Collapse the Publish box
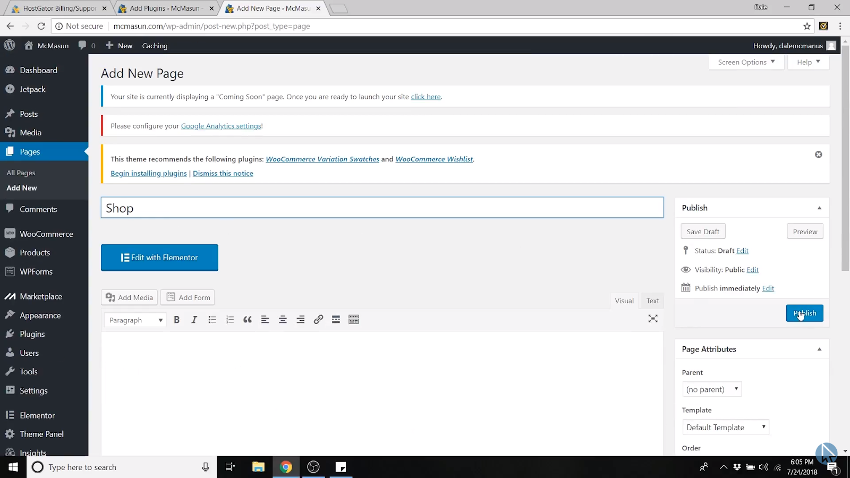 pos(819,208)
